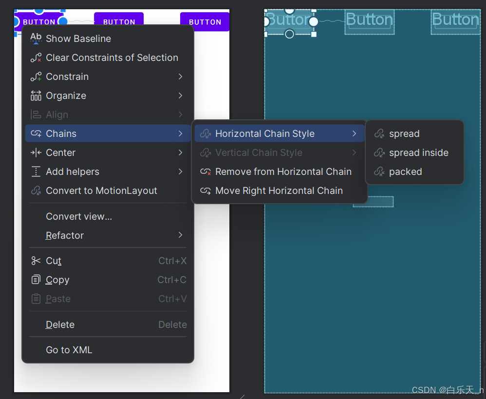Select the middle Button in blueprint view

pyautogui.click(x=370, y=22)
